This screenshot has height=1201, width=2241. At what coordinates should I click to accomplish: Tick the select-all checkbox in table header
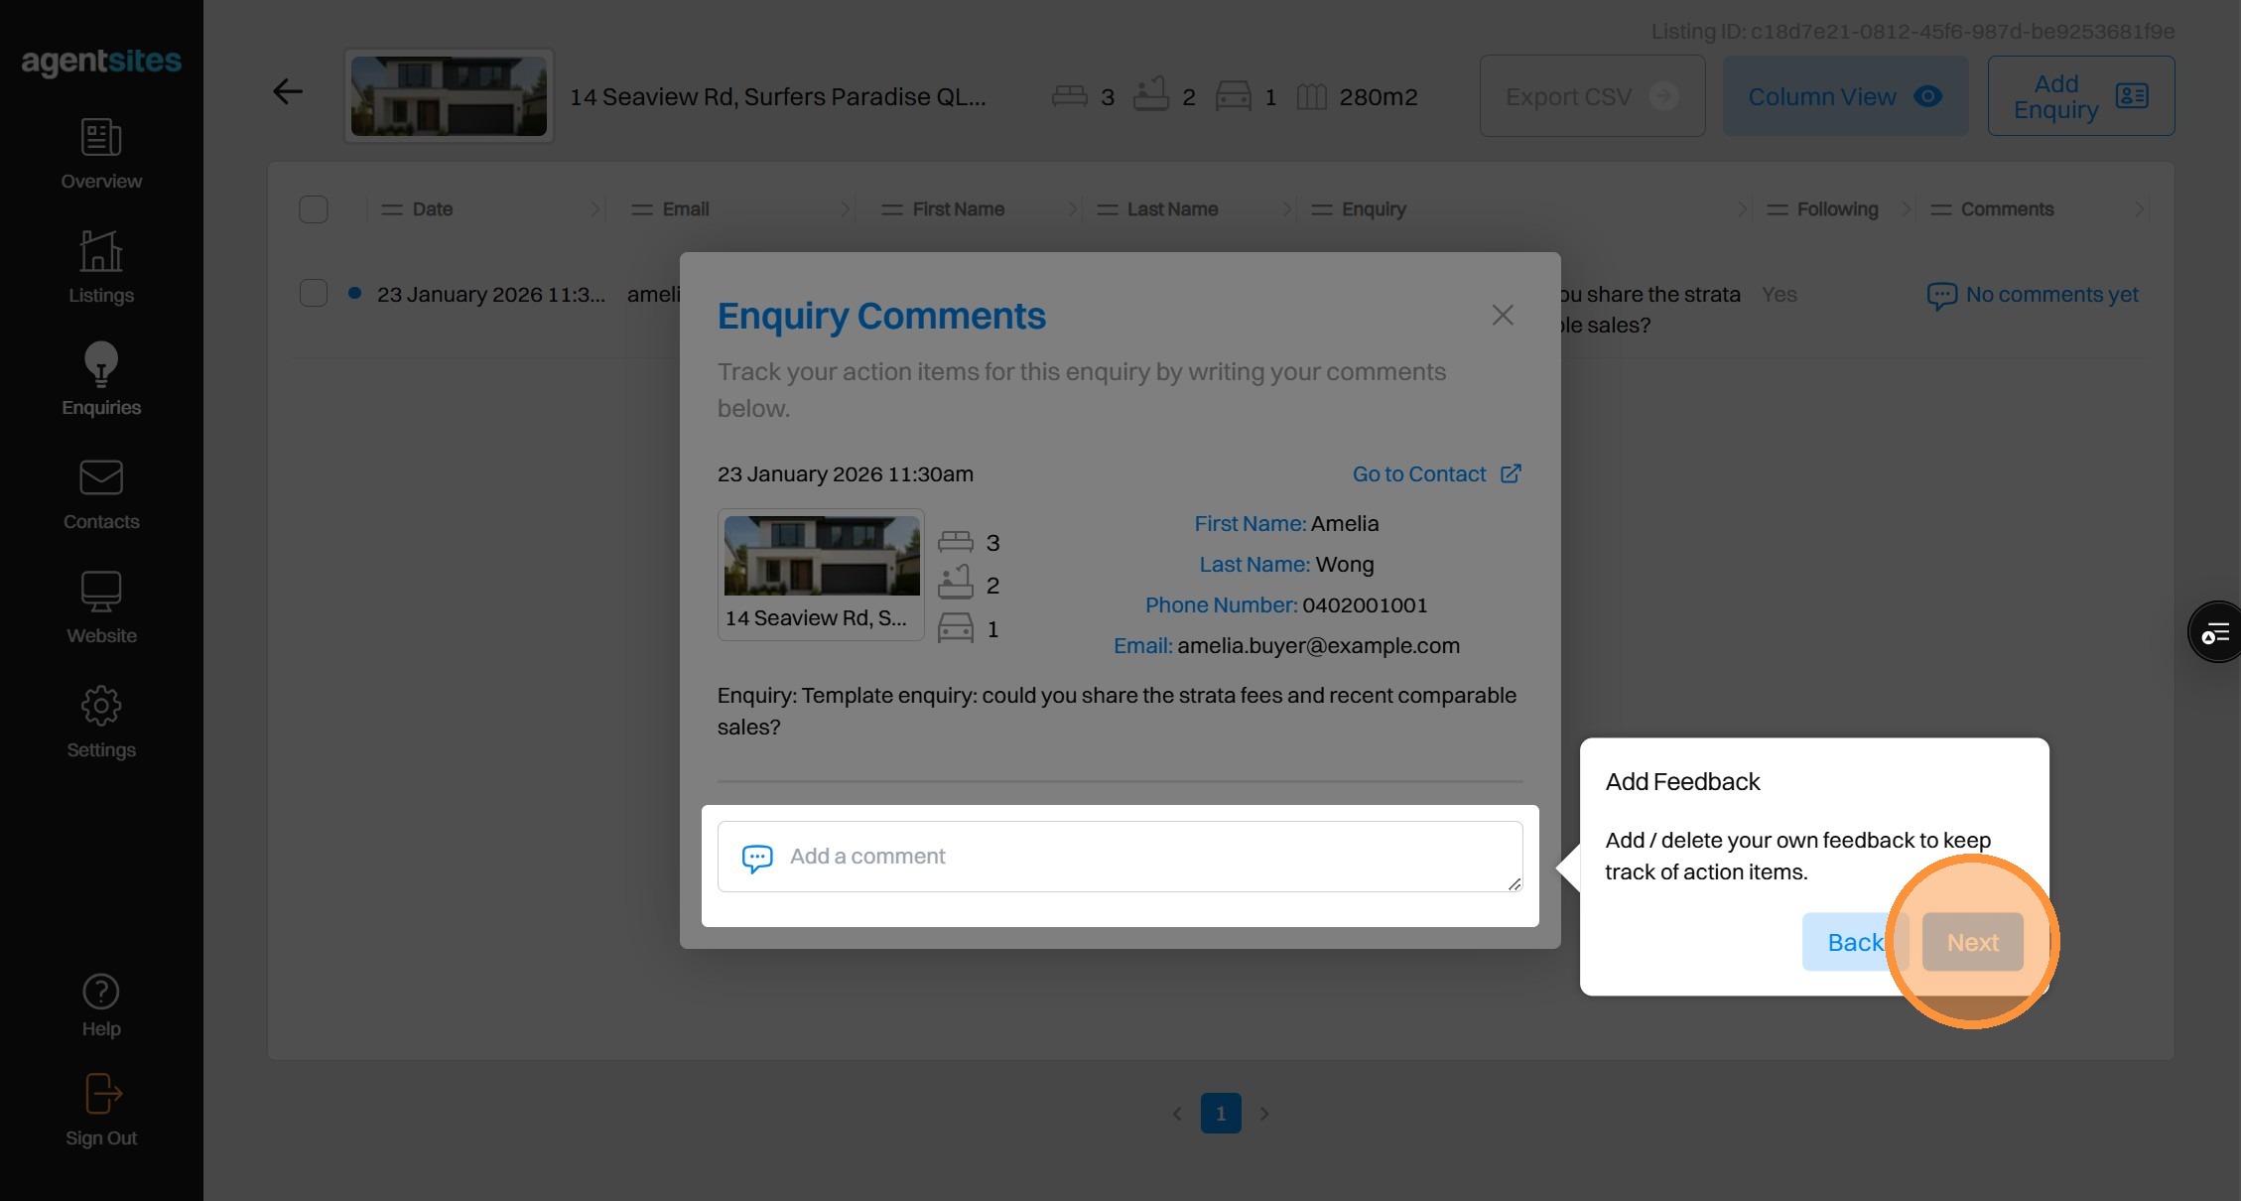[x=314, y=209]
